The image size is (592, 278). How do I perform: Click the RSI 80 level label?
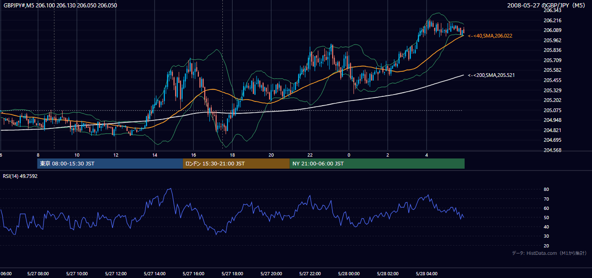546,190
